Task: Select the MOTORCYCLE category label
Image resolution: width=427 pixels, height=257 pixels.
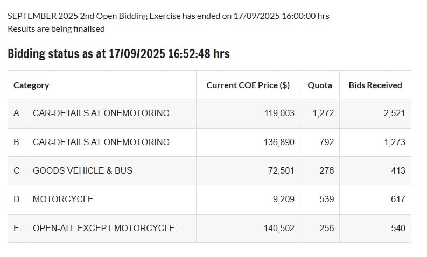Action: point(63,199)
